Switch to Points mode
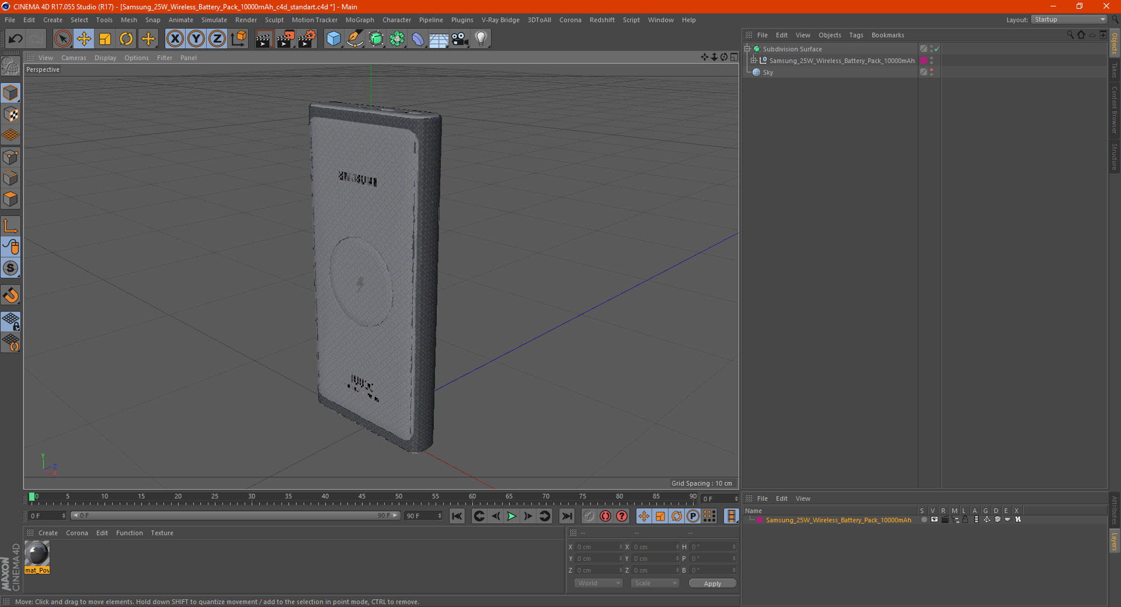The height and width of the screenshot is (607, 1121). click(x=11, y=157)
